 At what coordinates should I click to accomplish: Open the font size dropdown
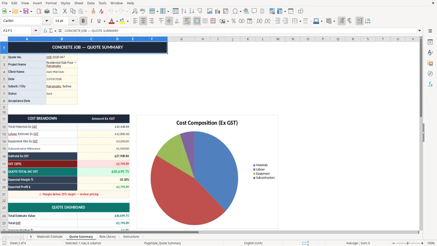pyautogui.click(x=73, y=21)
